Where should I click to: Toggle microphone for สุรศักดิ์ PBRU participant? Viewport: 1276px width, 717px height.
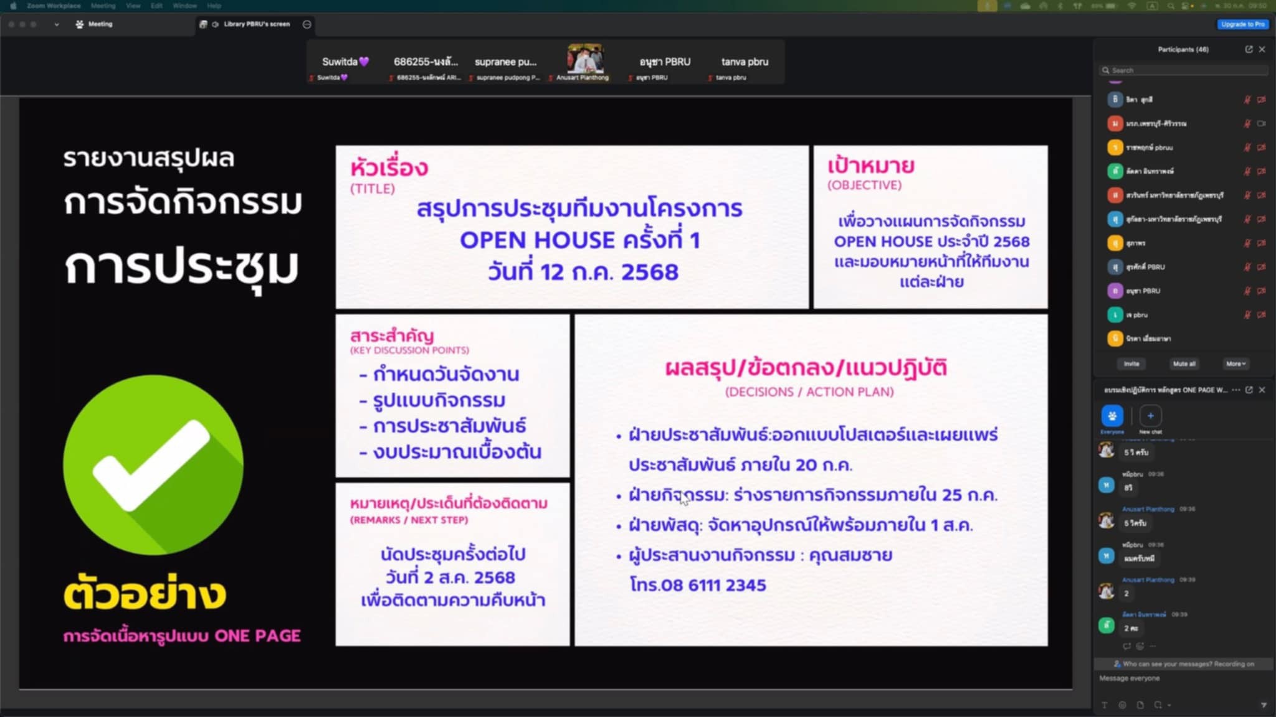click(x=1247, y=267)
